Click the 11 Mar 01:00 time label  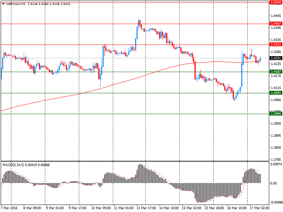point(124,208)
